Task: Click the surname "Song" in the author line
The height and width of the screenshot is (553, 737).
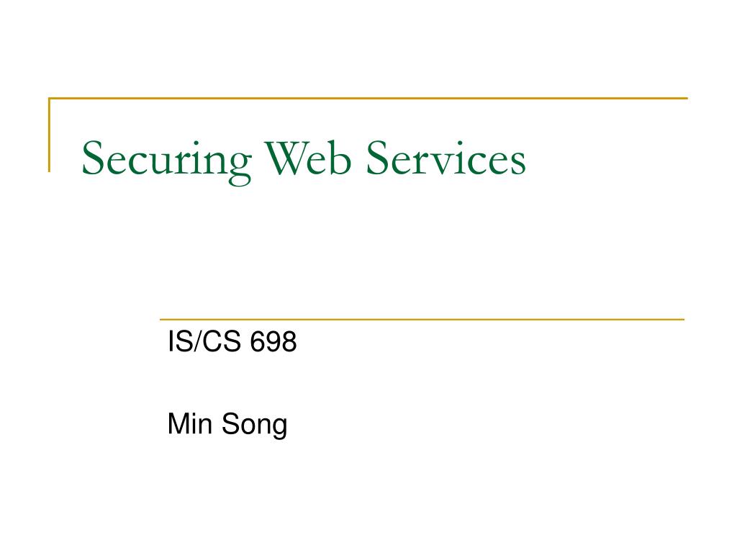Action: (x=254, y=426)
